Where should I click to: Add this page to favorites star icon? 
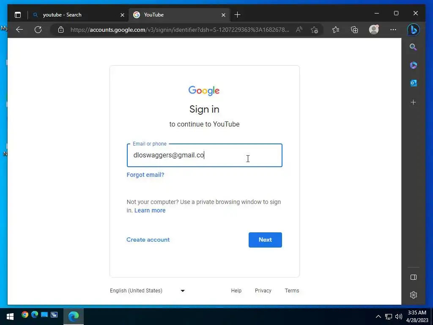coord(314,30)
